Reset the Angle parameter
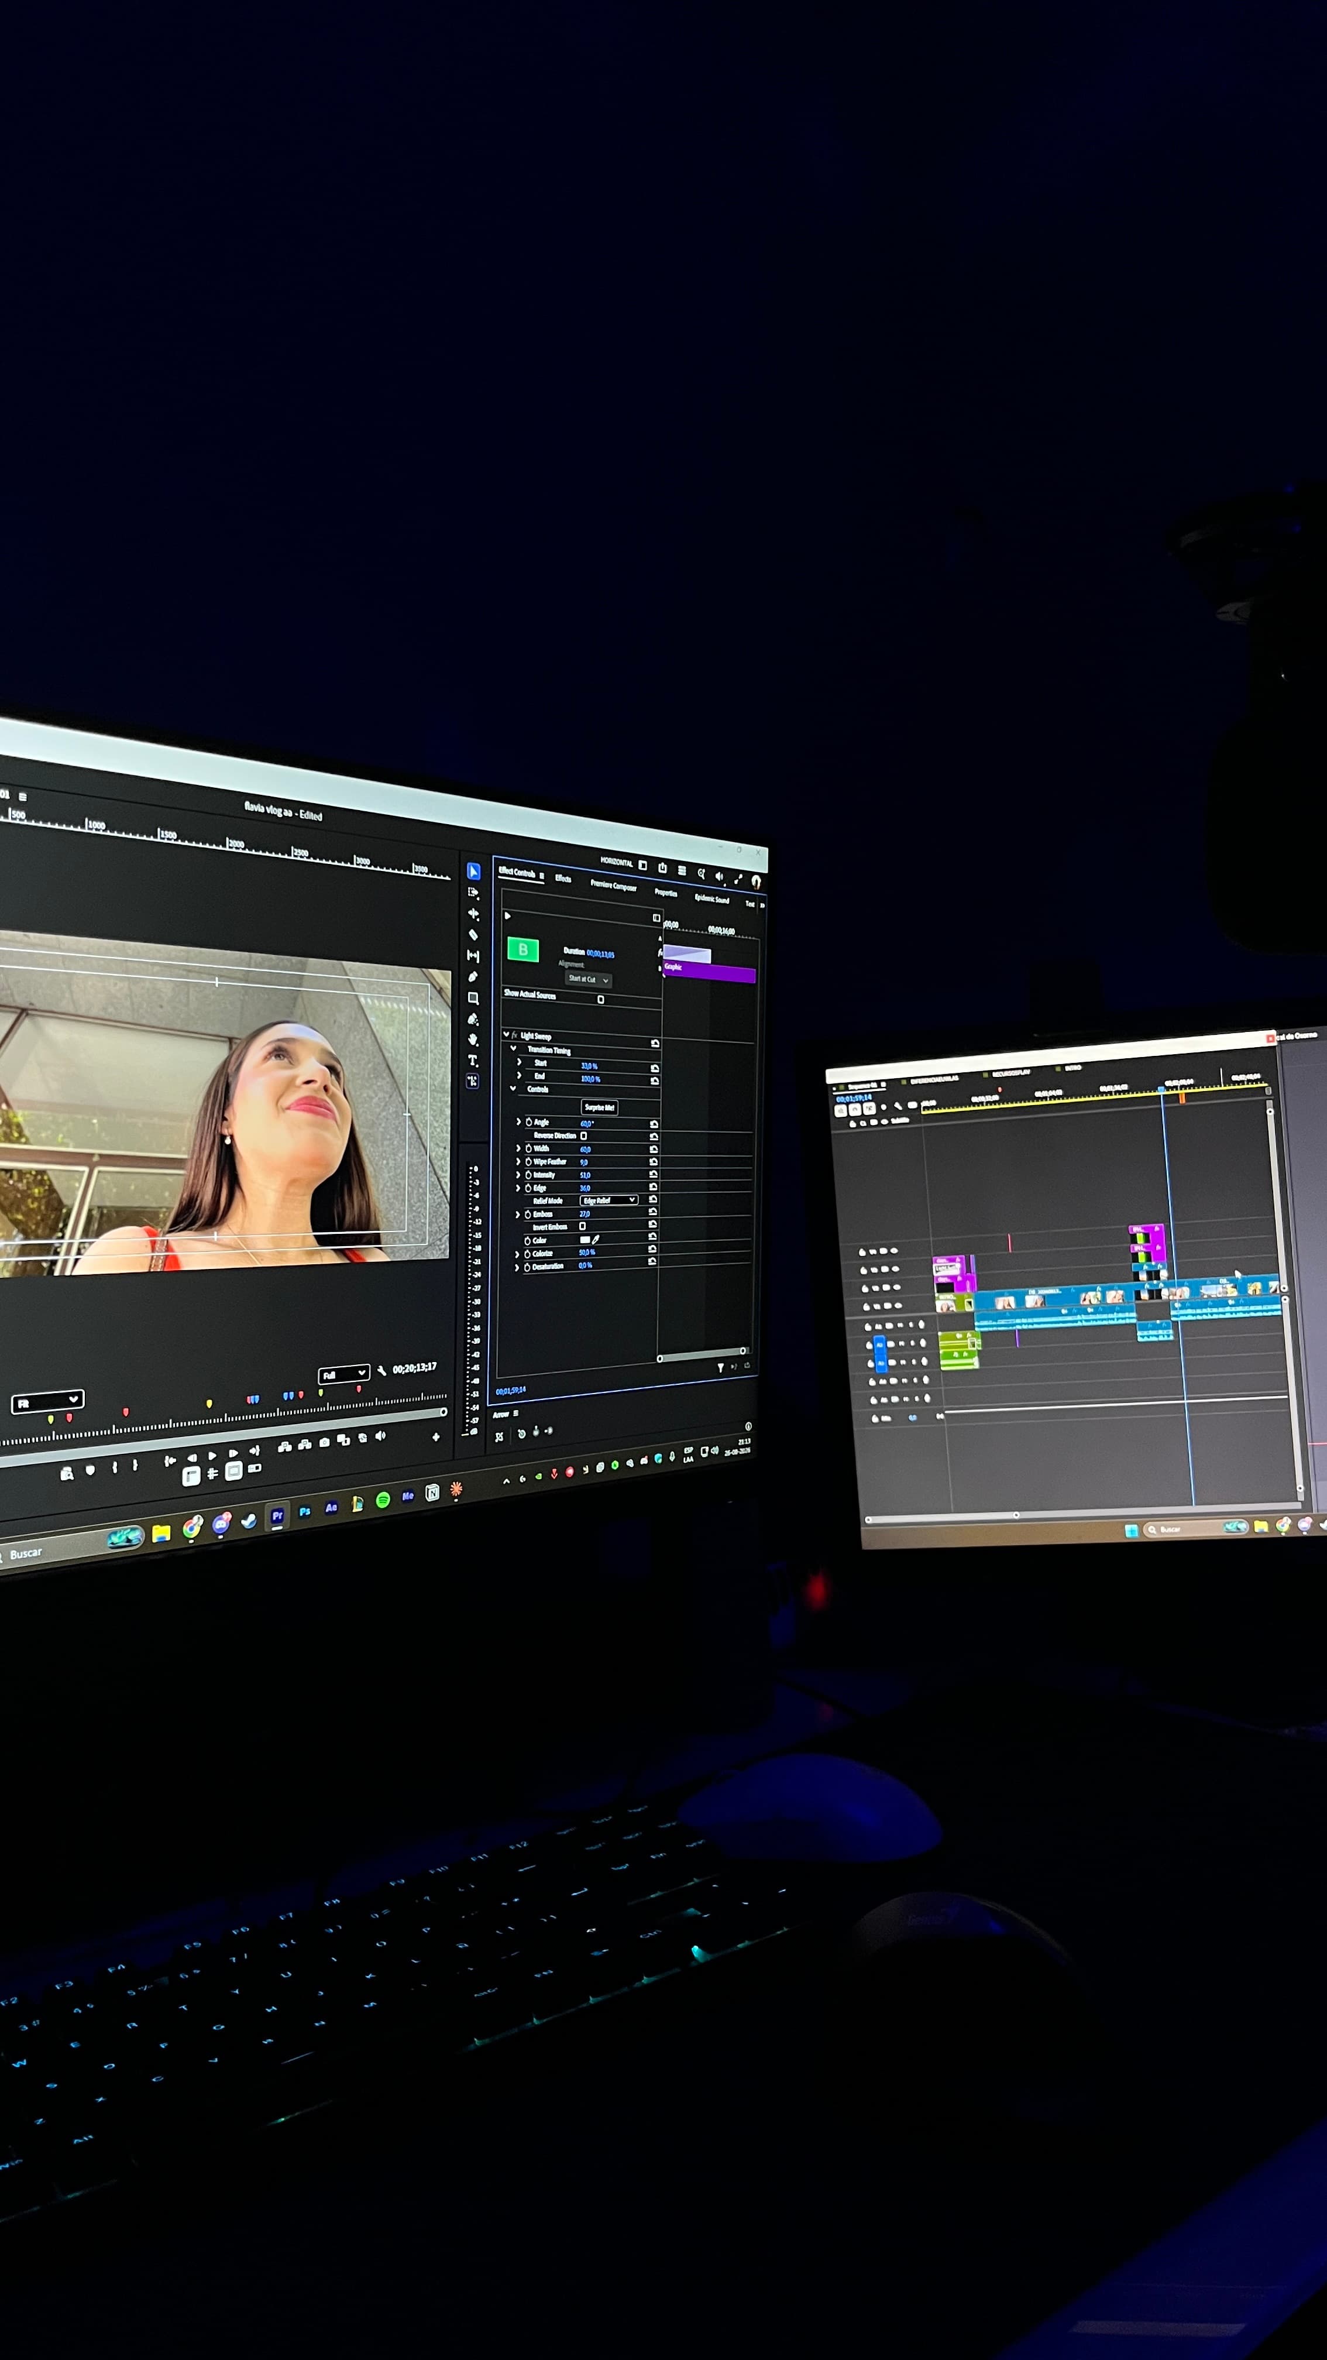This screenshot has width=1327, height=2360. 654,1124
